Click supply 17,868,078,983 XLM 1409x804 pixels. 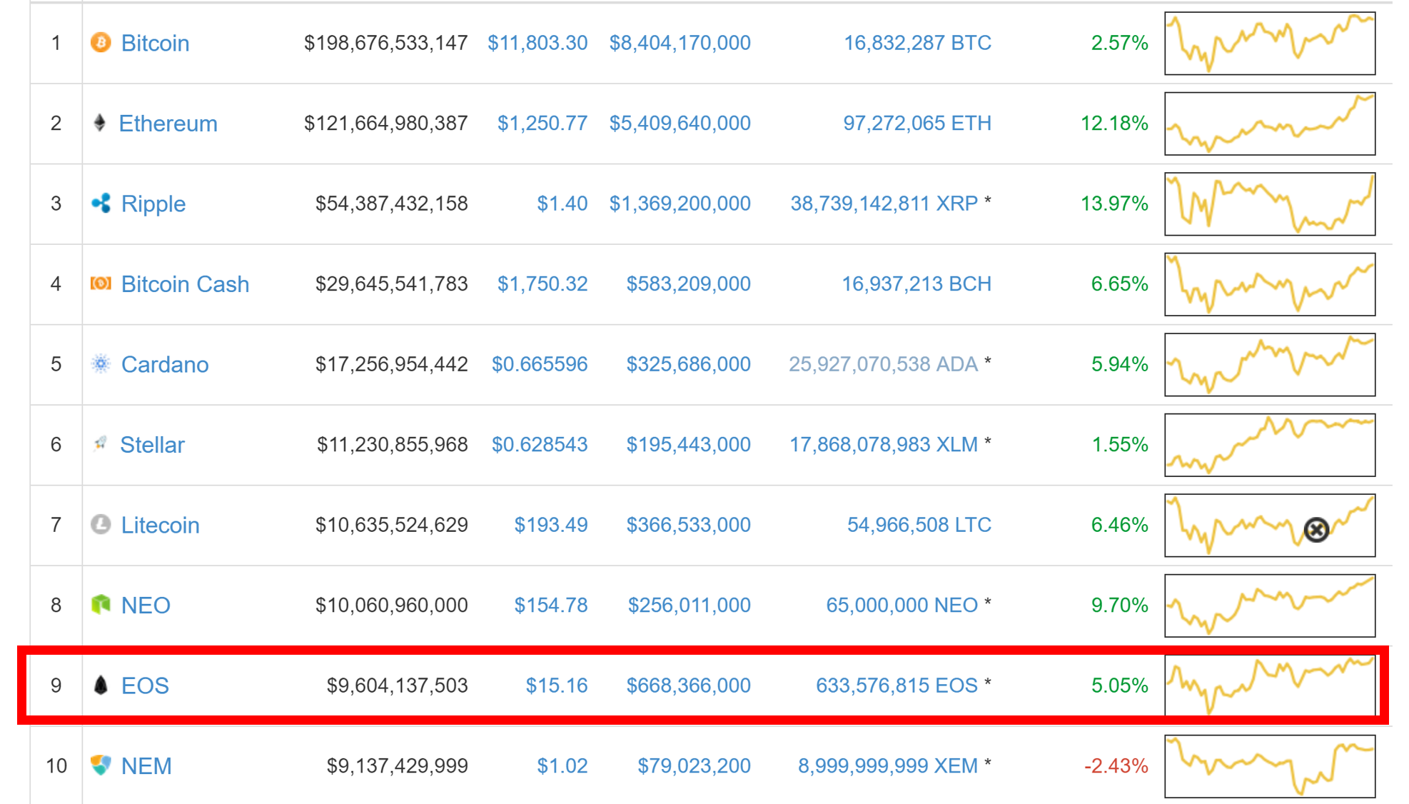[884, 445]
